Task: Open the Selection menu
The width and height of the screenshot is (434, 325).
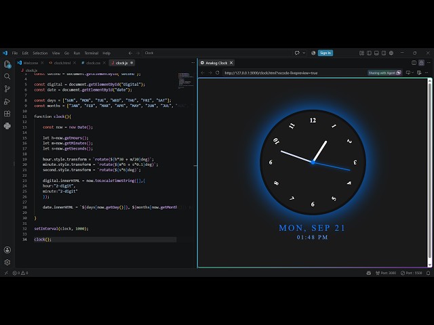Action: click(40, 53)
